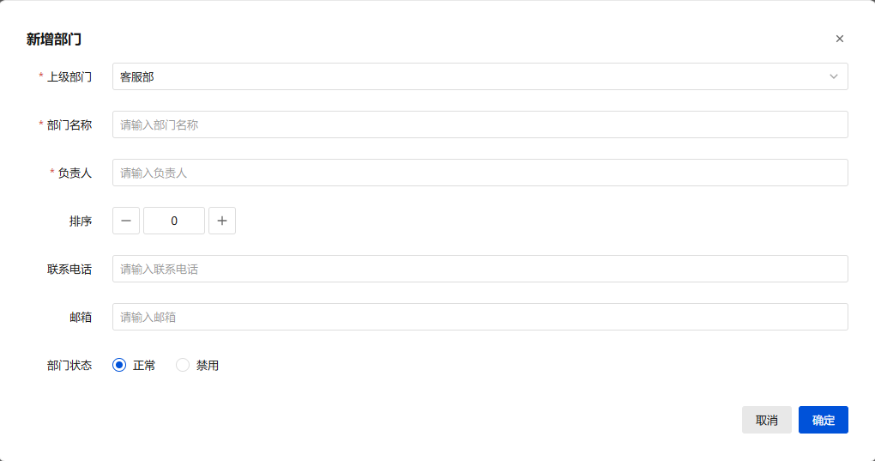The height and width of the screenshot is (461, 875).
Task: Click the 新增部门 dialog title
Action: point(54,39)
